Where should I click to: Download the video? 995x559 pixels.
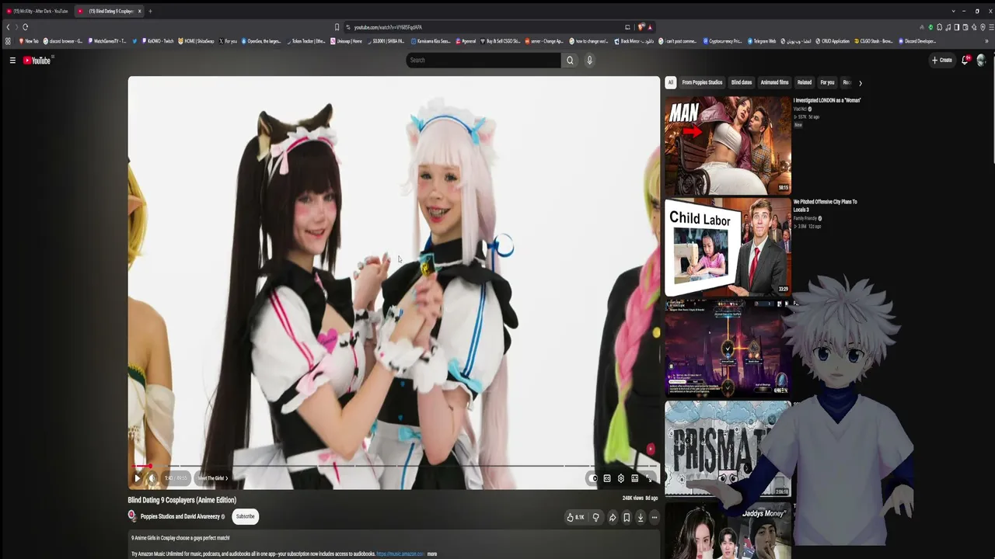coord(641,517)
